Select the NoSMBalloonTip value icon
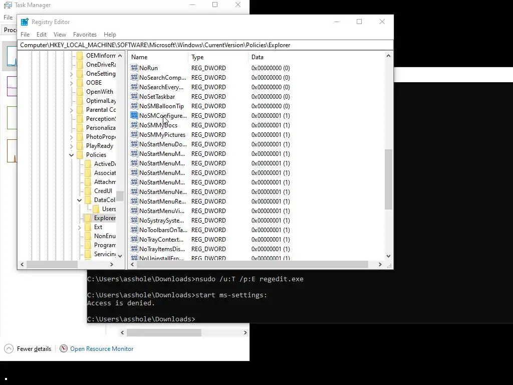 coord(134,106)
